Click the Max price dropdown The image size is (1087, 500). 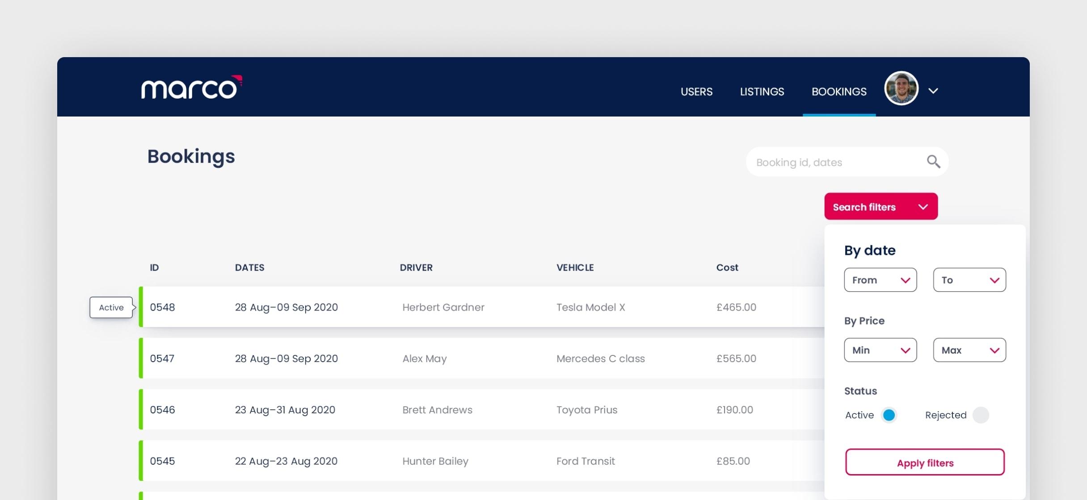[969, 350]
